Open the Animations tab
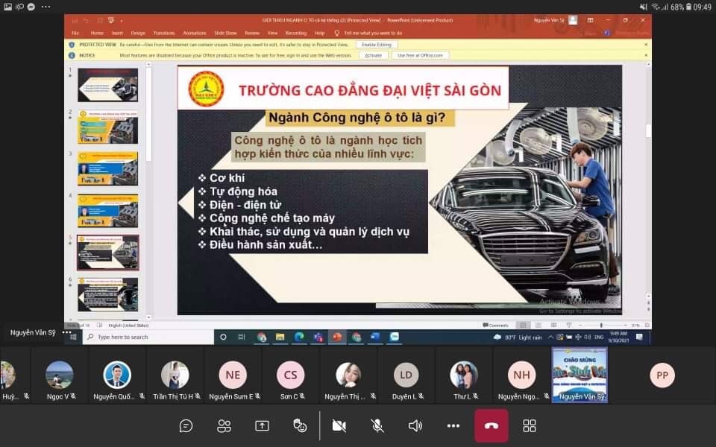Image resolution: width=716 pixels, height=447 pixels. [195, 33]
